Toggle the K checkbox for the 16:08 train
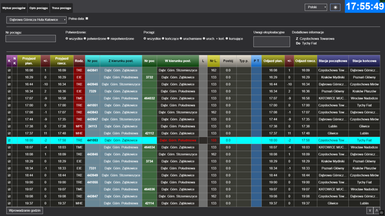The height and width of the screenshot is (216, 385). [9, 70]
